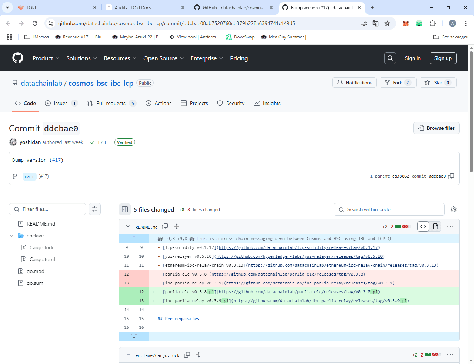Open pull request #17 link in message
Image resolution: width=474 pixels, height=364 pixels.
click(x=56, y=160)
